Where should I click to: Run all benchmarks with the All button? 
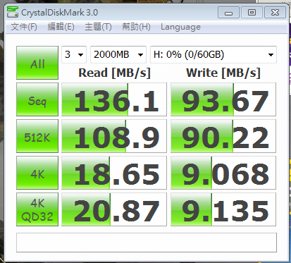(37, 63)
